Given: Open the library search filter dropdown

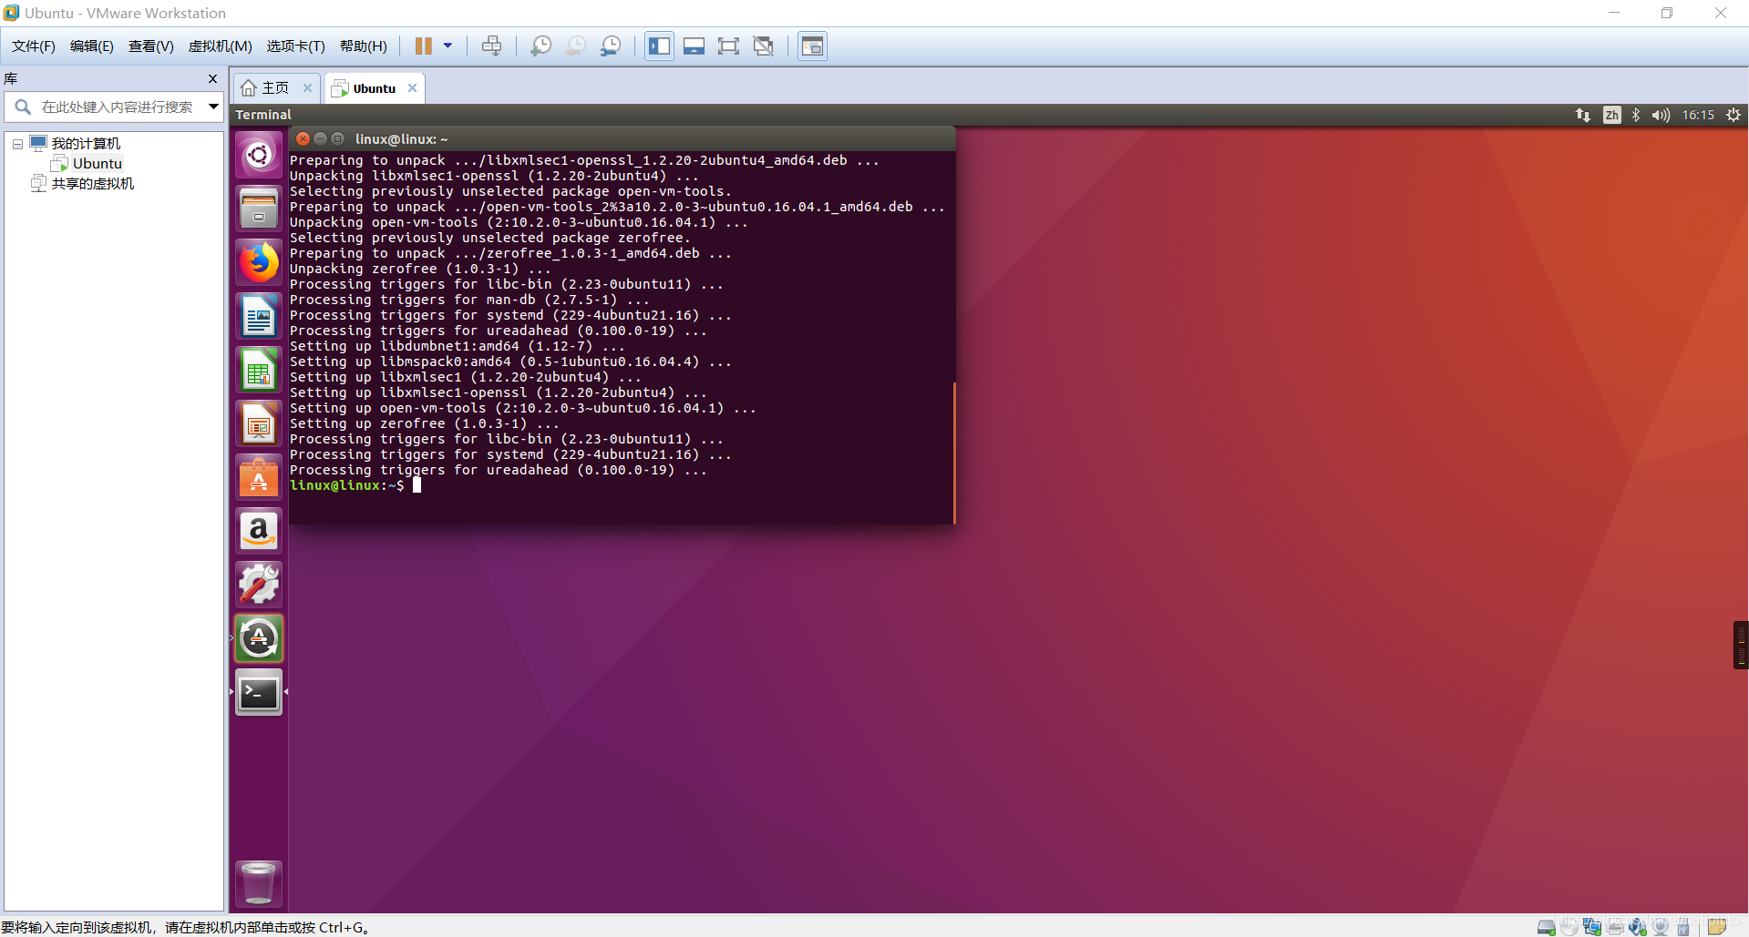Looking at the screenshot, I should click(x=213, y=107).
